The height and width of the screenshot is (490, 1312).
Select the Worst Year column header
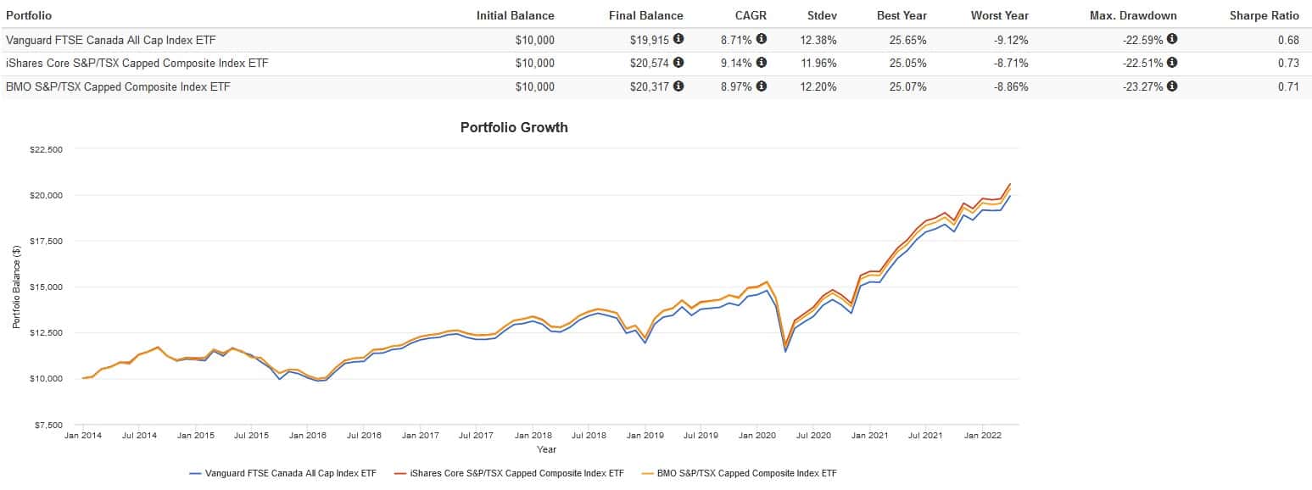[999, 15]
